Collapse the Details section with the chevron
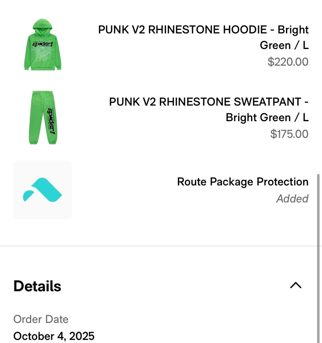 point(296,285)
